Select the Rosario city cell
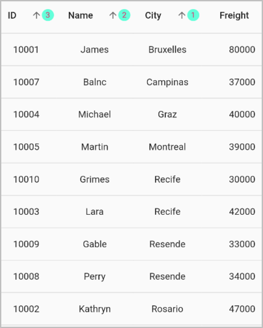Screen dimensions: 263x328 click(x=167, y=309)
